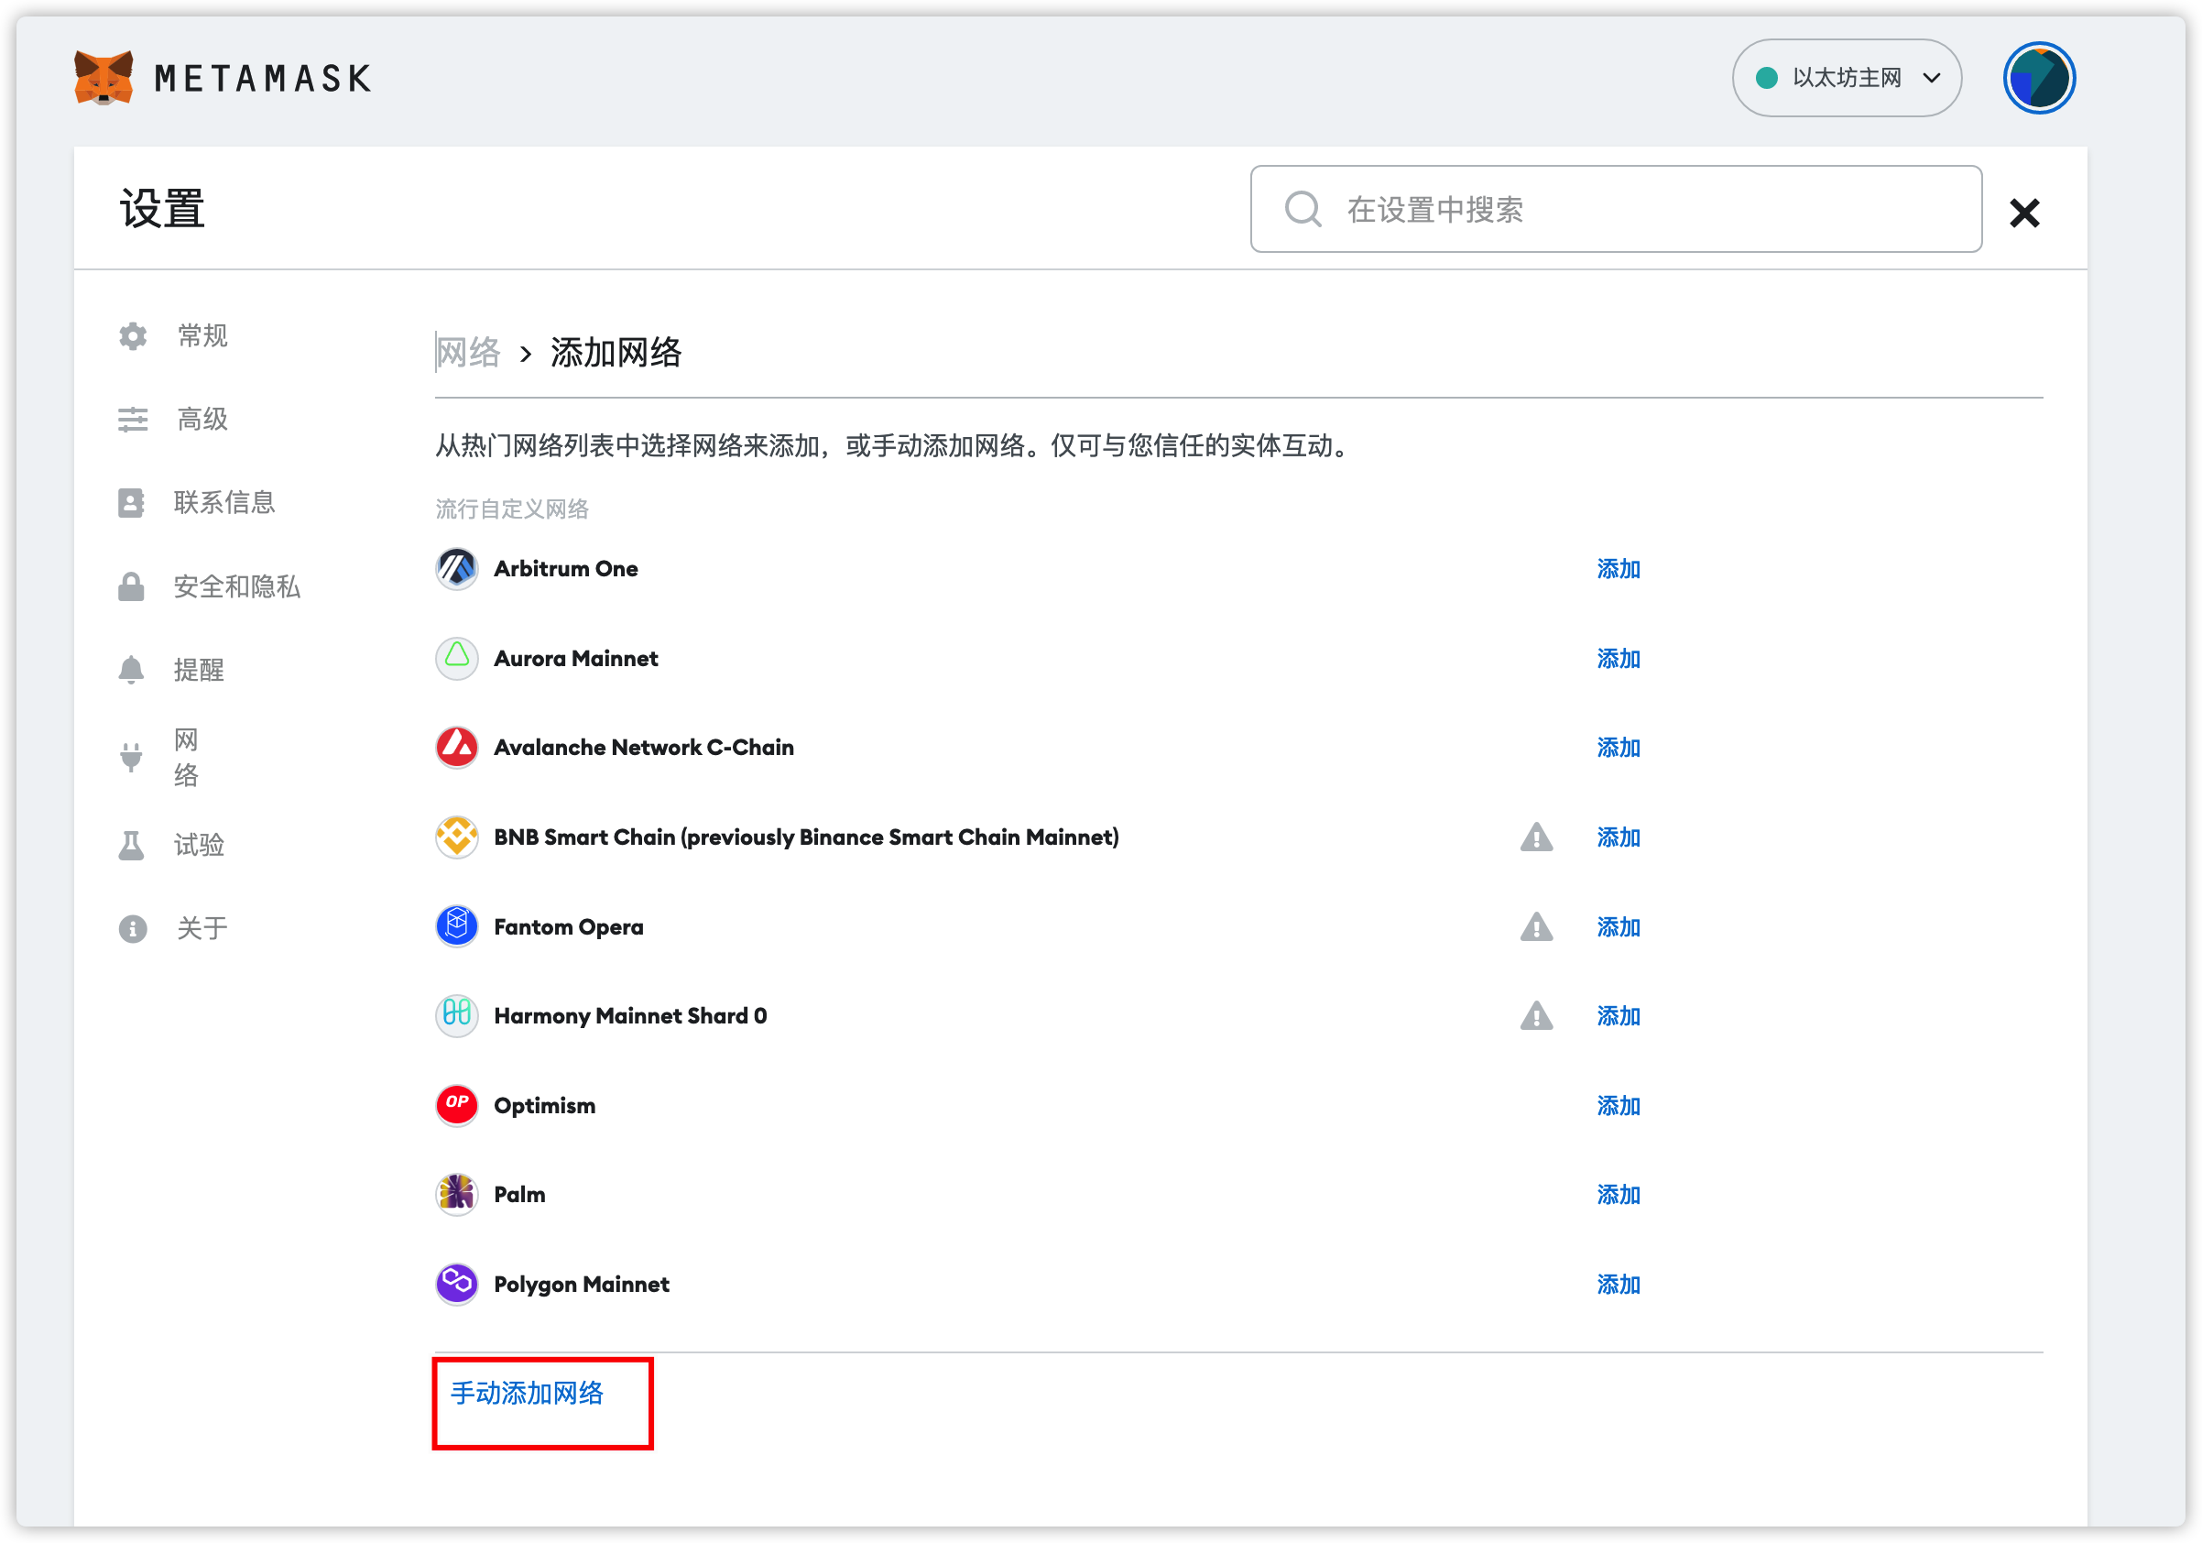
Task: Click the 流行自定义网络 heading
Action: click(x=512, y=509)
